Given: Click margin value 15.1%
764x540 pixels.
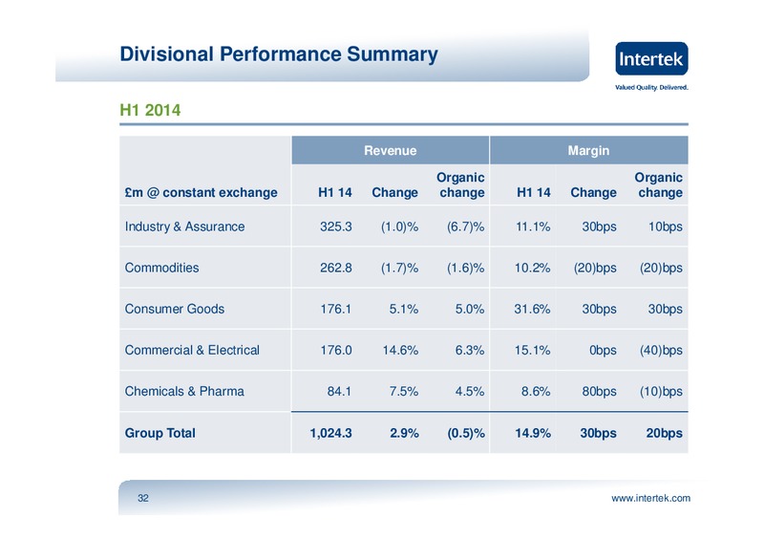Looking at the screenshot, I should (x=533, y=350).
